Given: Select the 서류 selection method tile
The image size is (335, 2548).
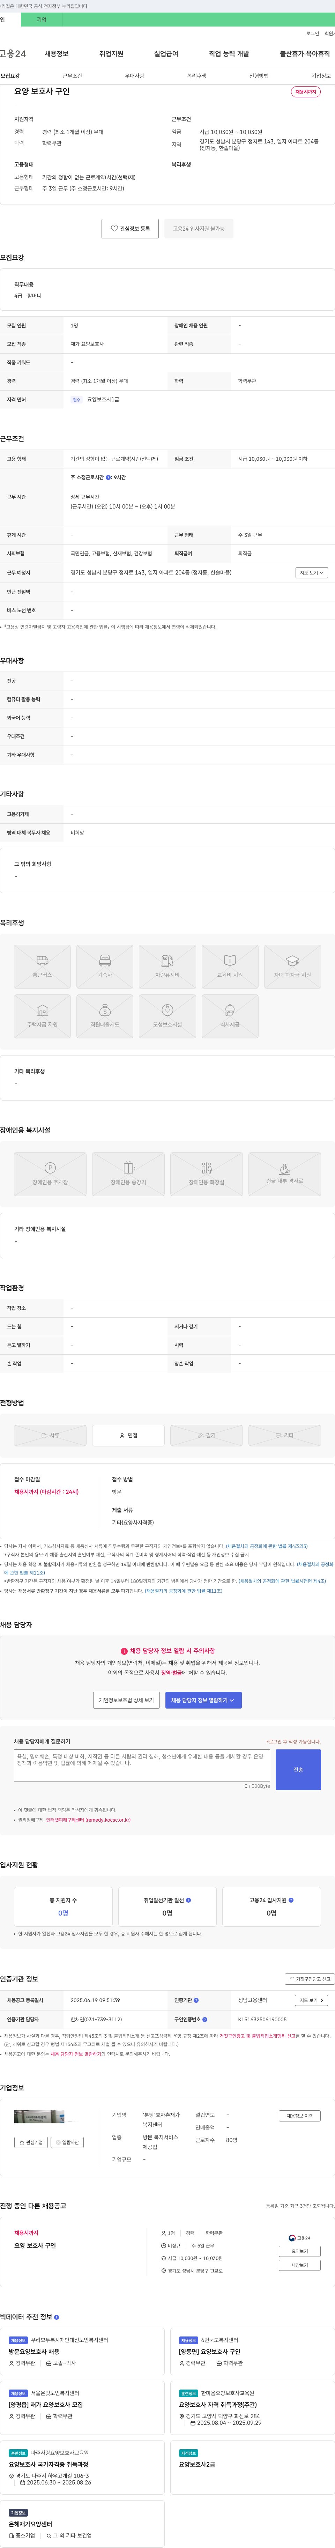Looking at the screenshot, I should click(50, 1435).
